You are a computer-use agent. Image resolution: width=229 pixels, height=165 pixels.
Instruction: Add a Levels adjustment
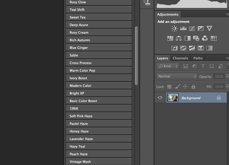coord(183,28)
